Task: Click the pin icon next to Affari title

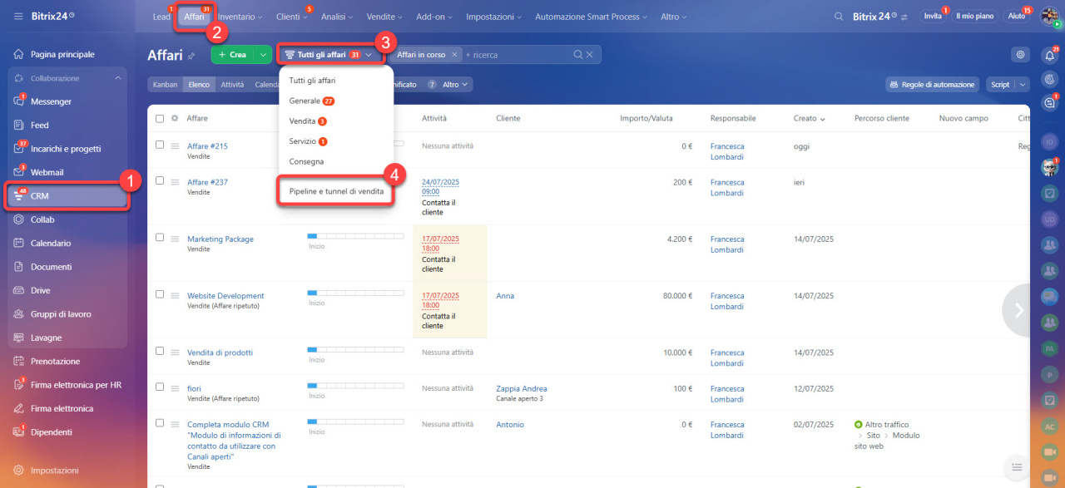Action: point(191,56)
